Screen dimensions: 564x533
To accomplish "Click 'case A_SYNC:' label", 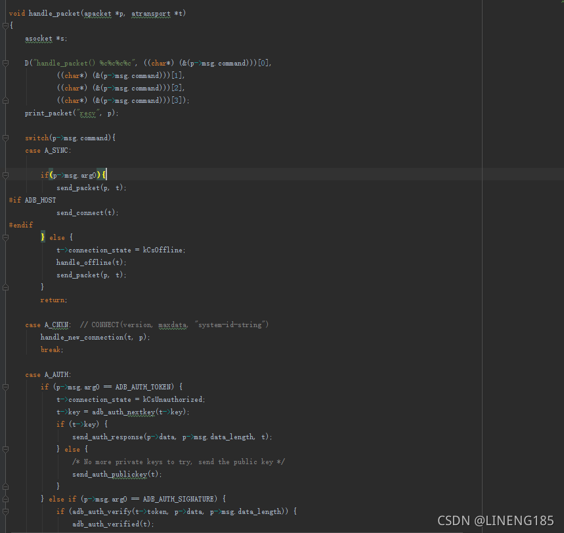I will [48, 150].
